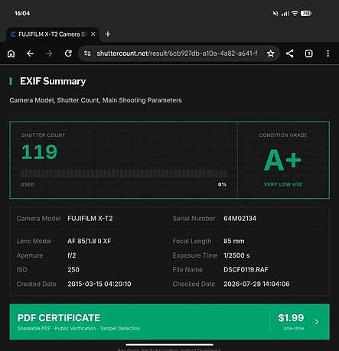
Task: Go back with the left arrow
Action: [31, 54]
